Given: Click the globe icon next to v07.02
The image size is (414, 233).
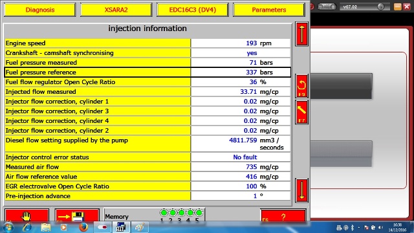Looking at the screenshot, I should [x=380, y=6].
